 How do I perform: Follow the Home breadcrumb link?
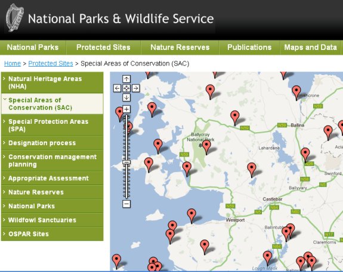13,64
